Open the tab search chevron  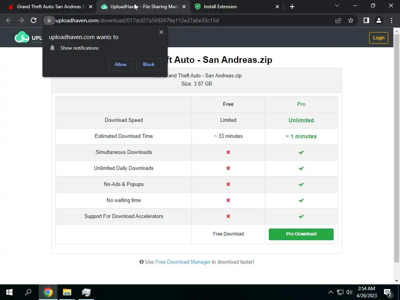click(x=337, y=5)
